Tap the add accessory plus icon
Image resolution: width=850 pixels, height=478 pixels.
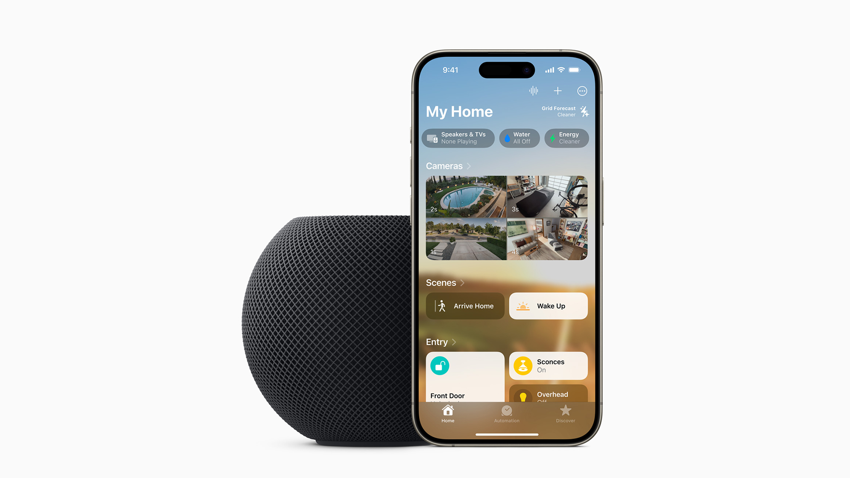point(558,91)
